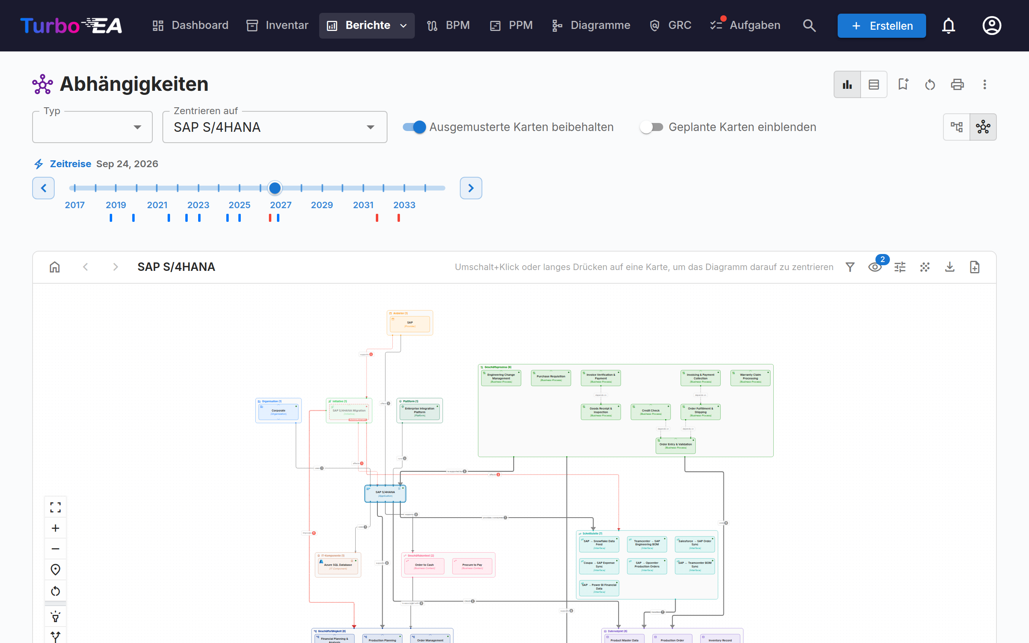The height and width of the screenshot is (643, 1029).
Task: Click the Zeitreise link
Action: [x=70, y=164]
